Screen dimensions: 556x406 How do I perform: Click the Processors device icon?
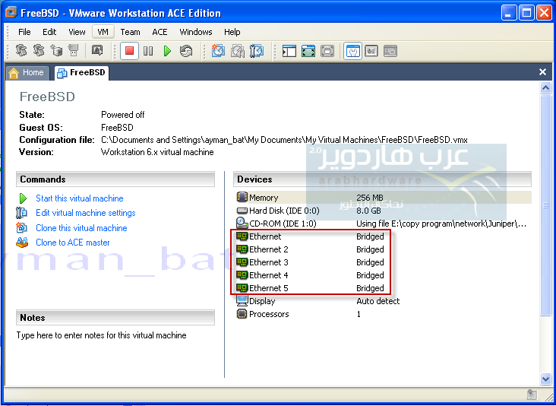[242, 314]
